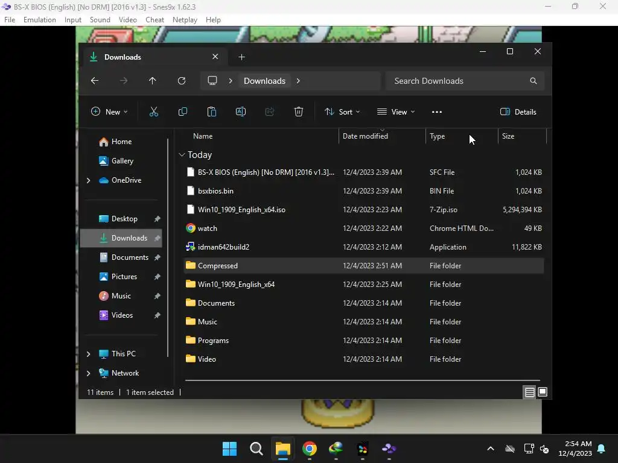Image resolution: width=618 pixels, height=463 pixels.
Task: Open the New dropdown
Action: tap(109, 112)
